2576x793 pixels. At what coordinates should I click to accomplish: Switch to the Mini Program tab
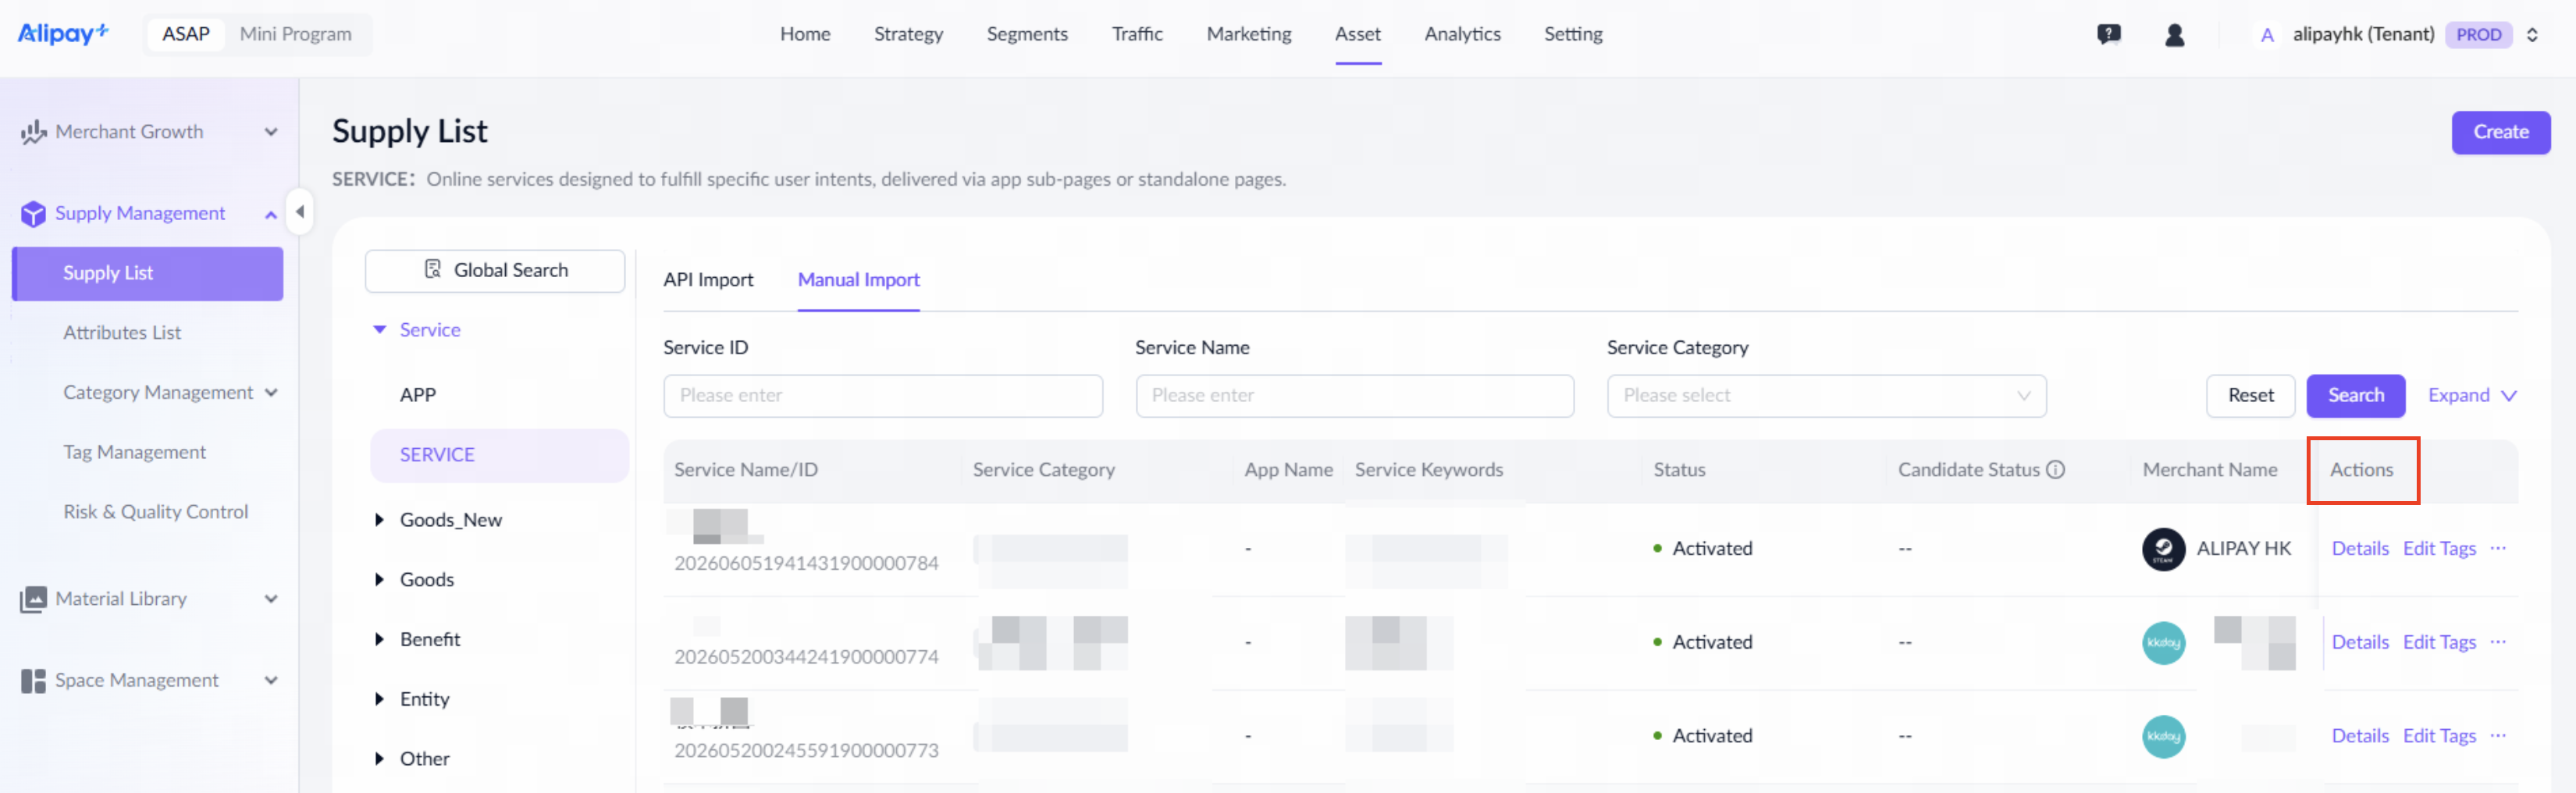pyautogui.click(x=296, y=34)
